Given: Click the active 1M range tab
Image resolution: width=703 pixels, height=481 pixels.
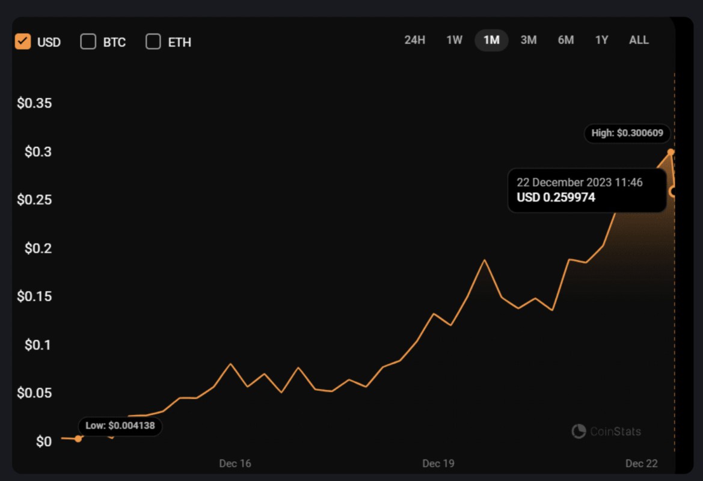Looking at the screenshot, I should [x=491, y=40].
